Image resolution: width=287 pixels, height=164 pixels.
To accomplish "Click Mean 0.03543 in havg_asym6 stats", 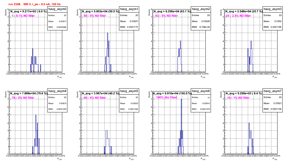I will click(x=201, y=103).
